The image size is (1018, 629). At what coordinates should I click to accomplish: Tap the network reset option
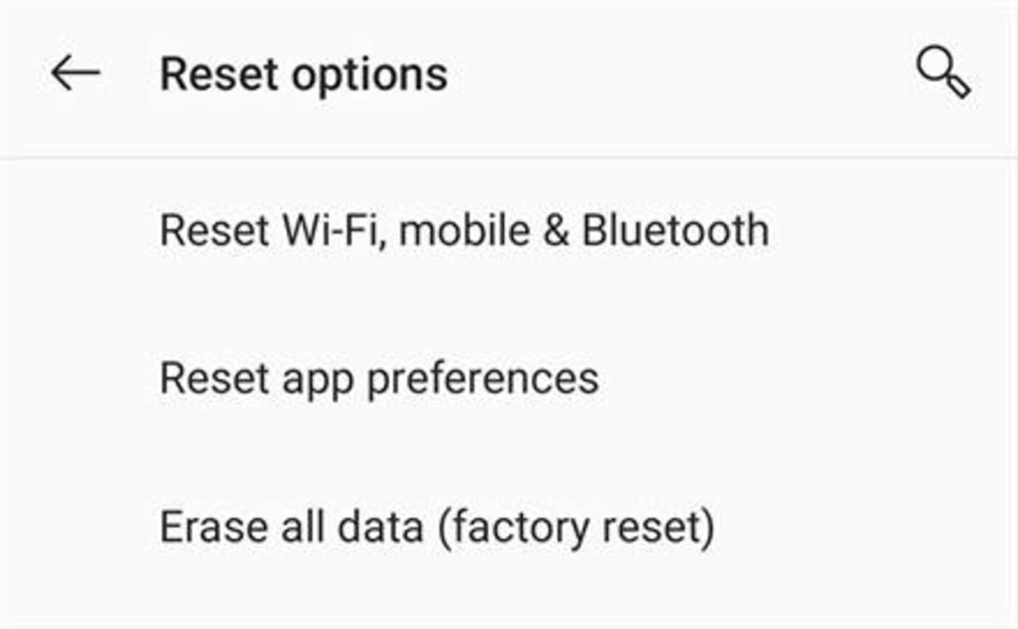tap(464, 231)
